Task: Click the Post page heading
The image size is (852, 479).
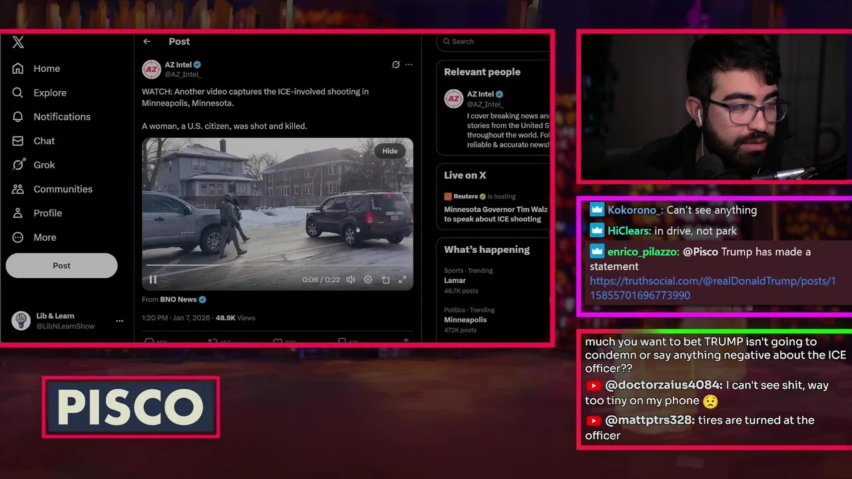Action: pyautogui.click(x=179, y=41)
